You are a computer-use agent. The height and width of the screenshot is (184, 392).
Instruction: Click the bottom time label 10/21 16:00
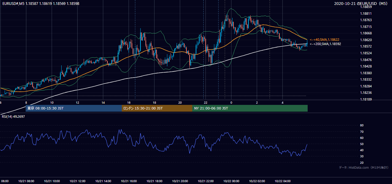[129, 181]
